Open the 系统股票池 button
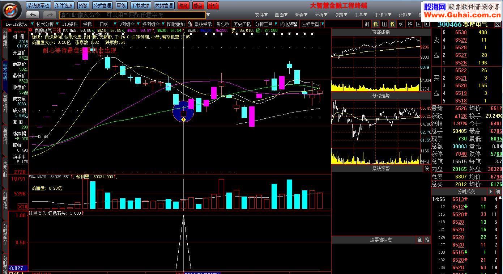 38,5
